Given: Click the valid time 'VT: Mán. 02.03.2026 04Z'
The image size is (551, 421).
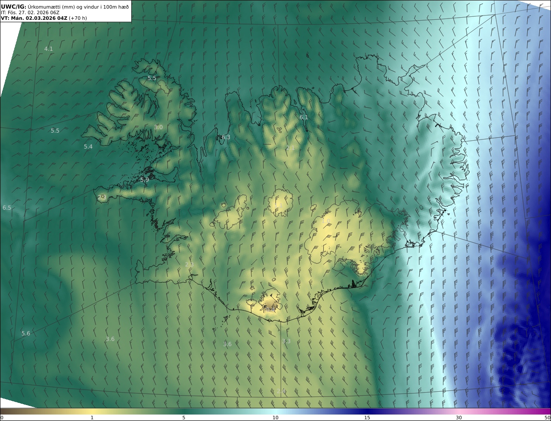Looking at the screenshot, I should tap(34, 18).
